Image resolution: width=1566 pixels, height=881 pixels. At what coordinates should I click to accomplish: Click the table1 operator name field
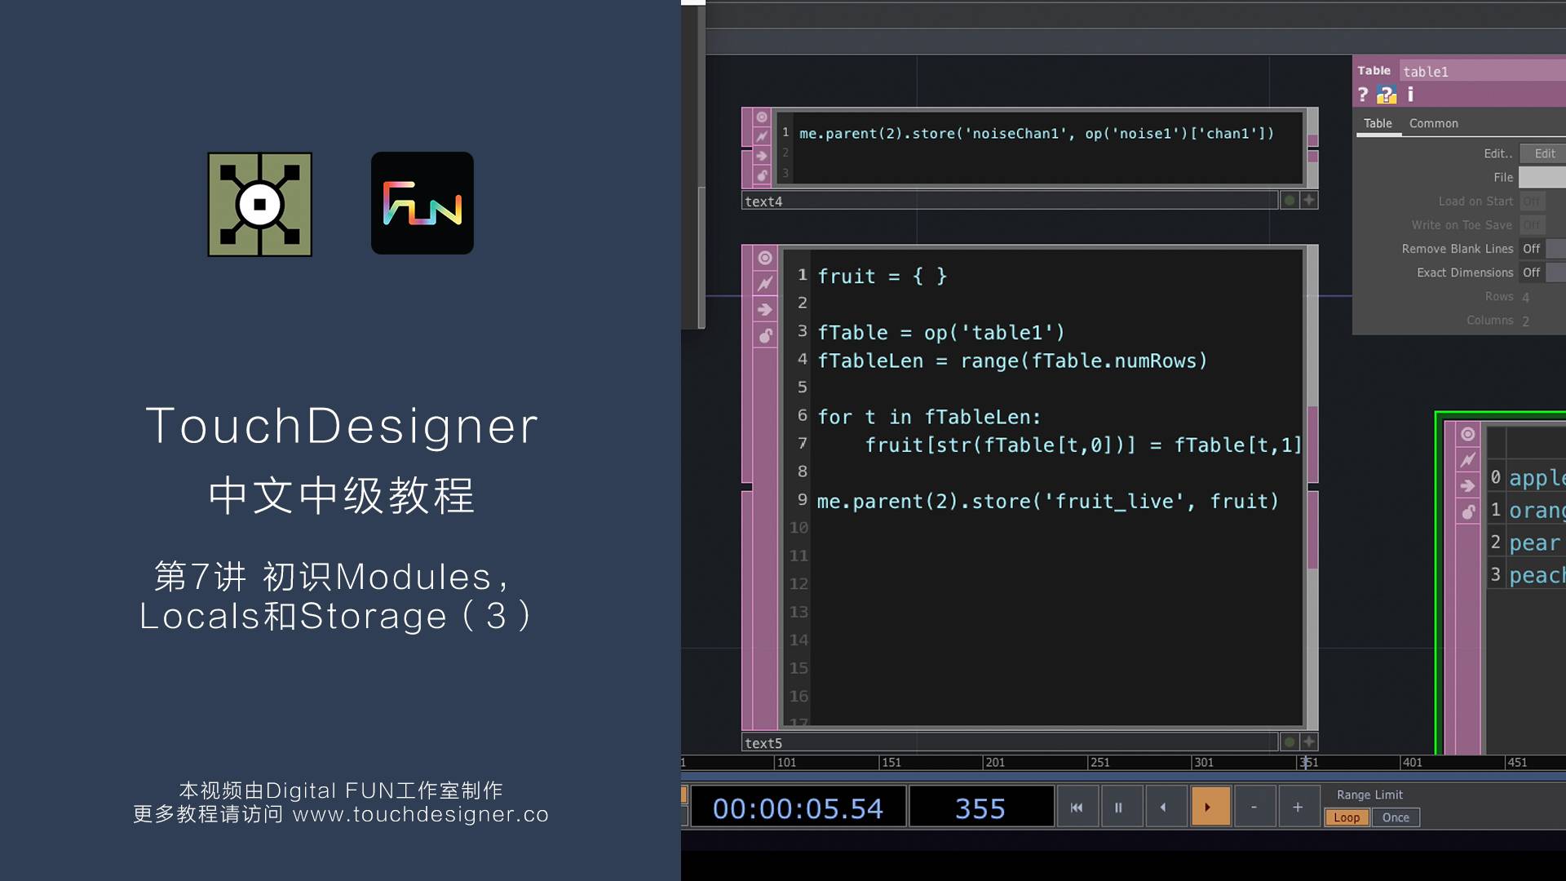(1483, 72)
